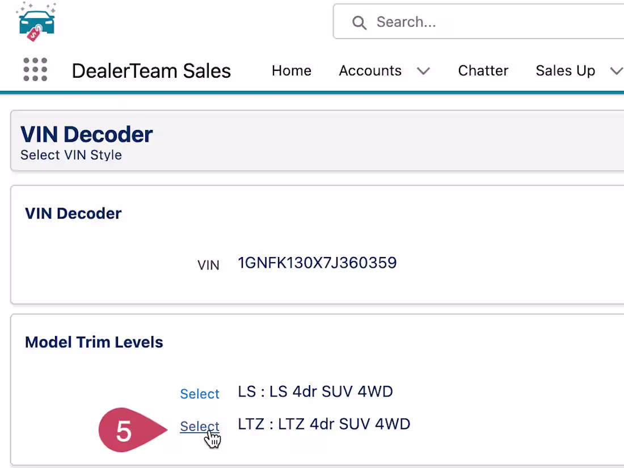This screenshot has width=624, height=468.
Task: Click the VIN number 1GNFK130X7J360359
Action: pyautogui.click(x=317, y=263)
